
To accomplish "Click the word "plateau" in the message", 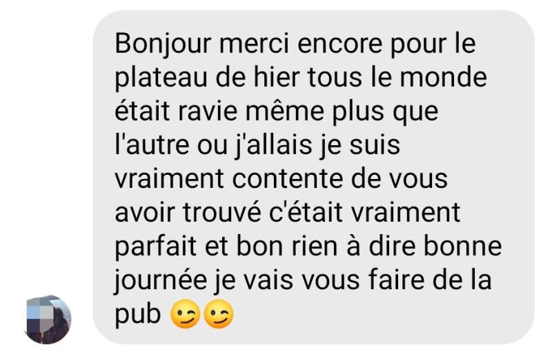I will point(161,78).
